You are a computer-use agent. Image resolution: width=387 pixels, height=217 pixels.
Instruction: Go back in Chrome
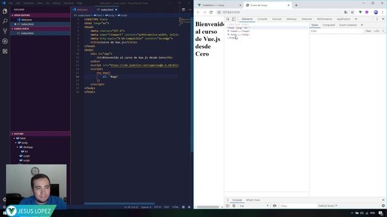(198, 12)
